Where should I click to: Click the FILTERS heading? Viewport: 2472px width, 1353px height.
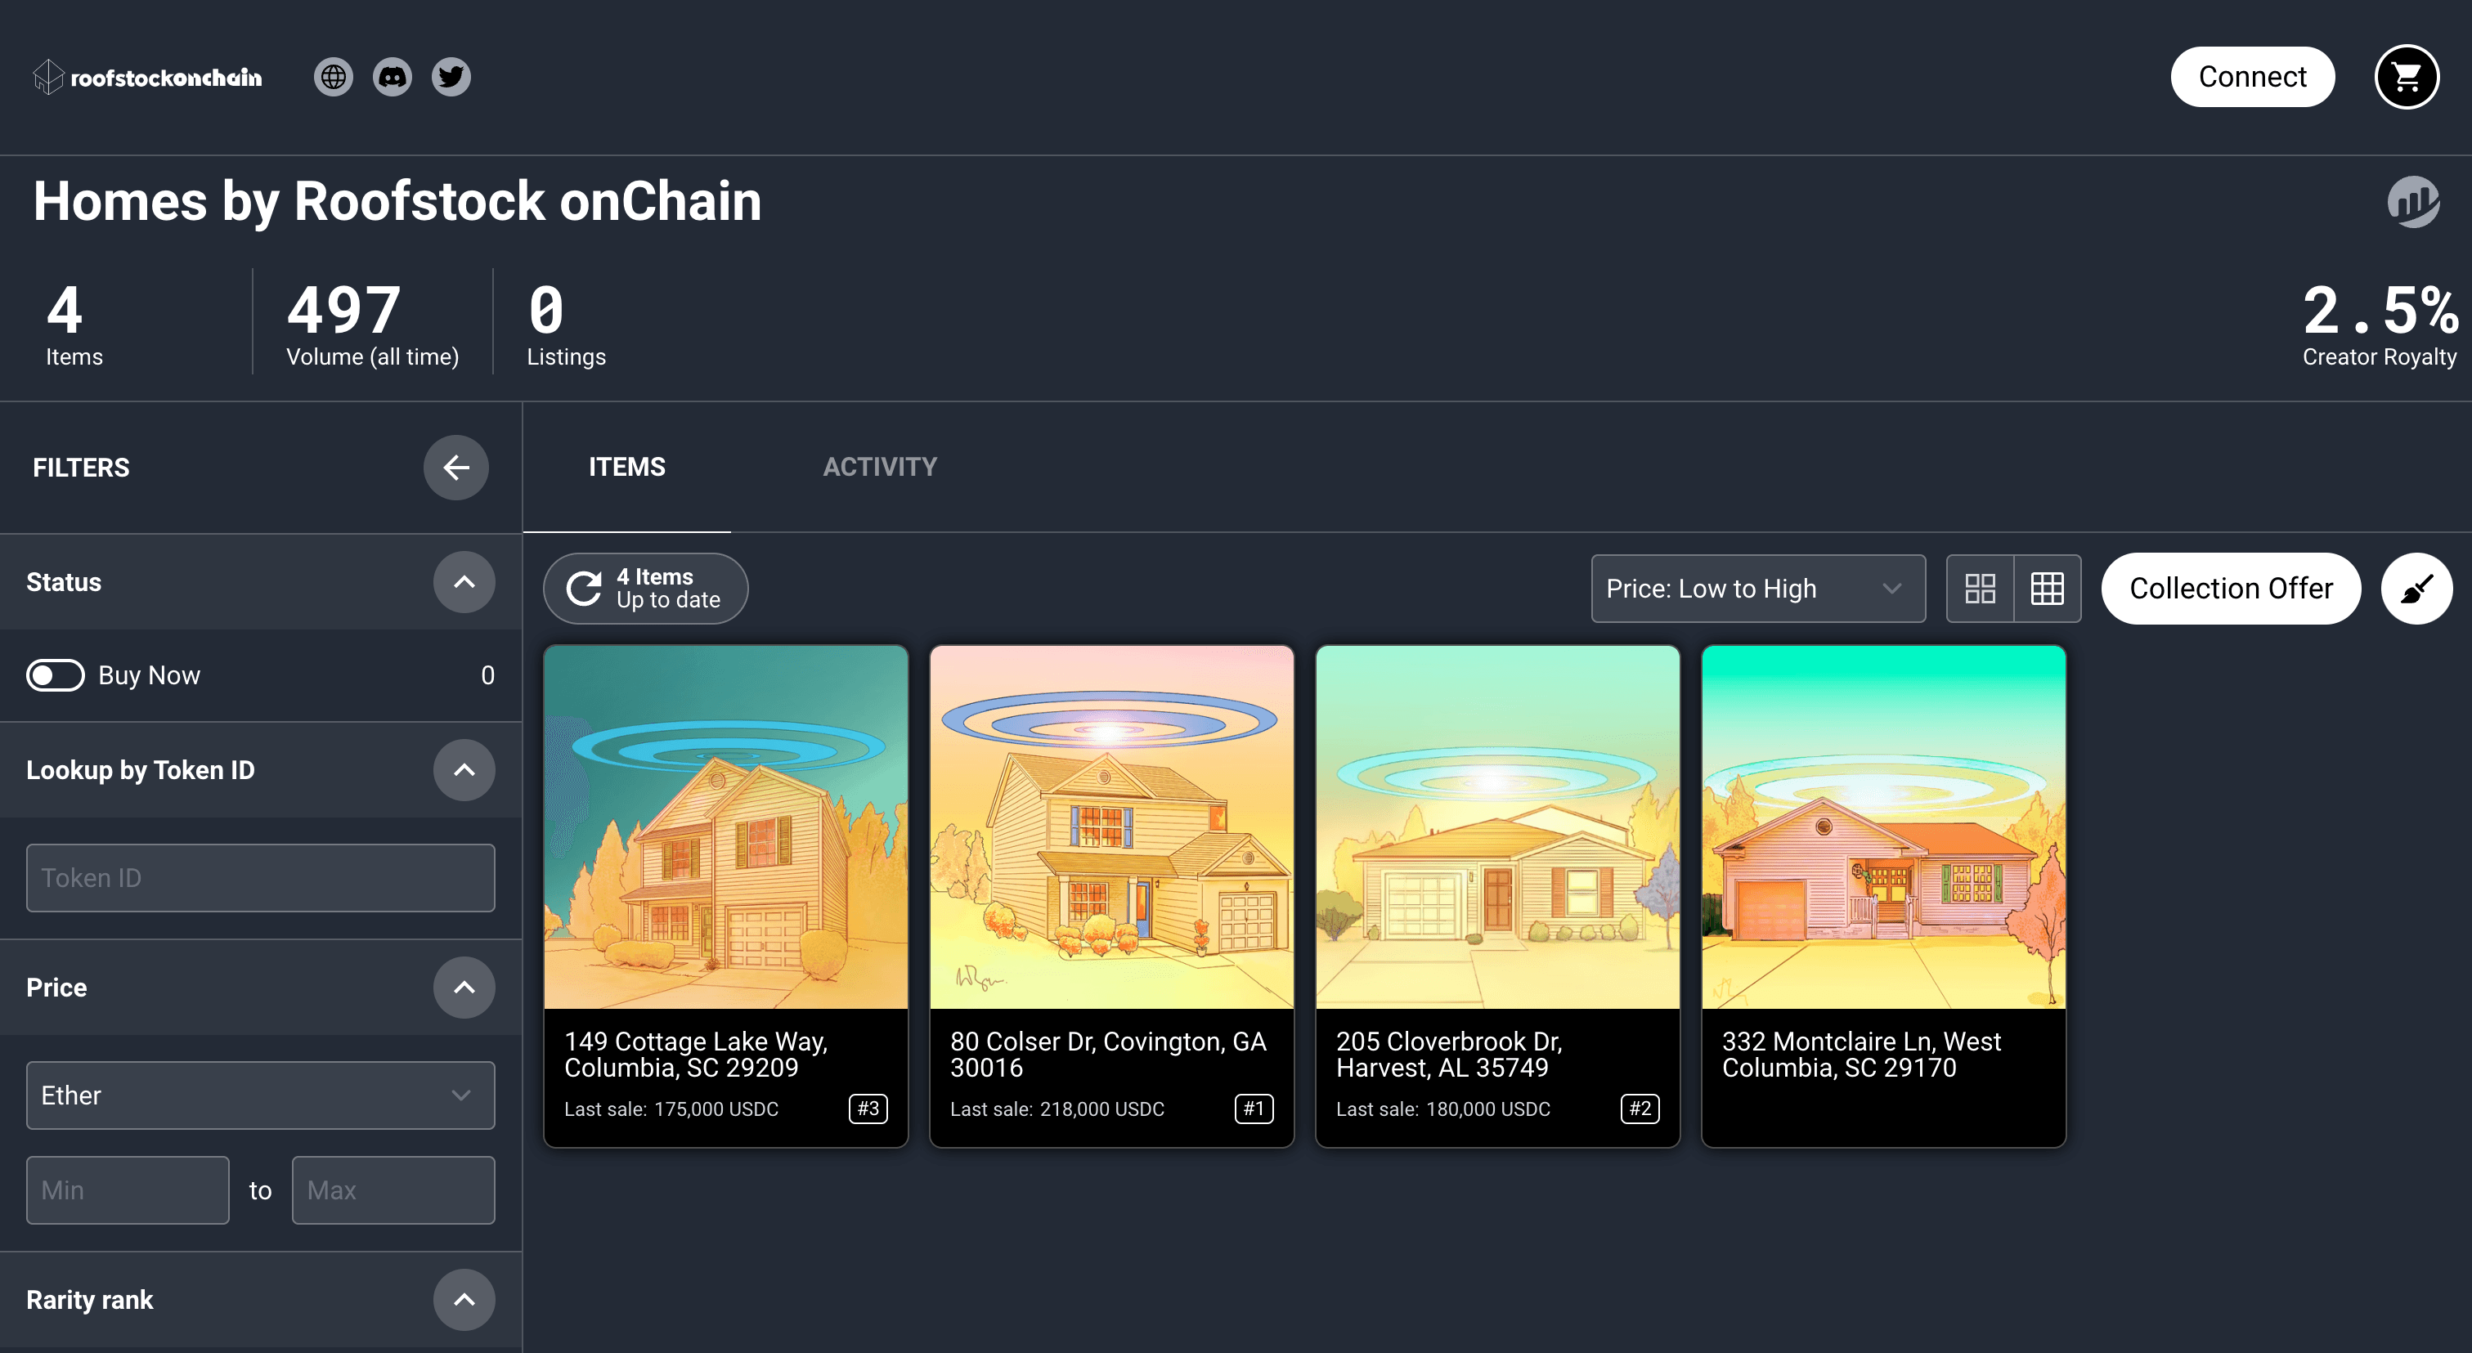click(81, 468)
